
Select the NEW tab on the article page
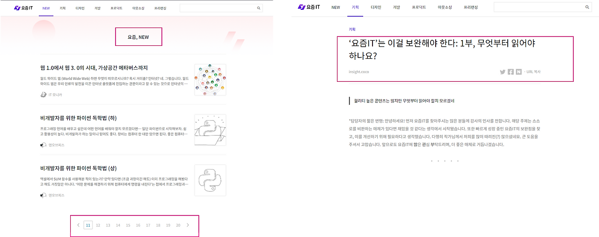pos(336,7)
